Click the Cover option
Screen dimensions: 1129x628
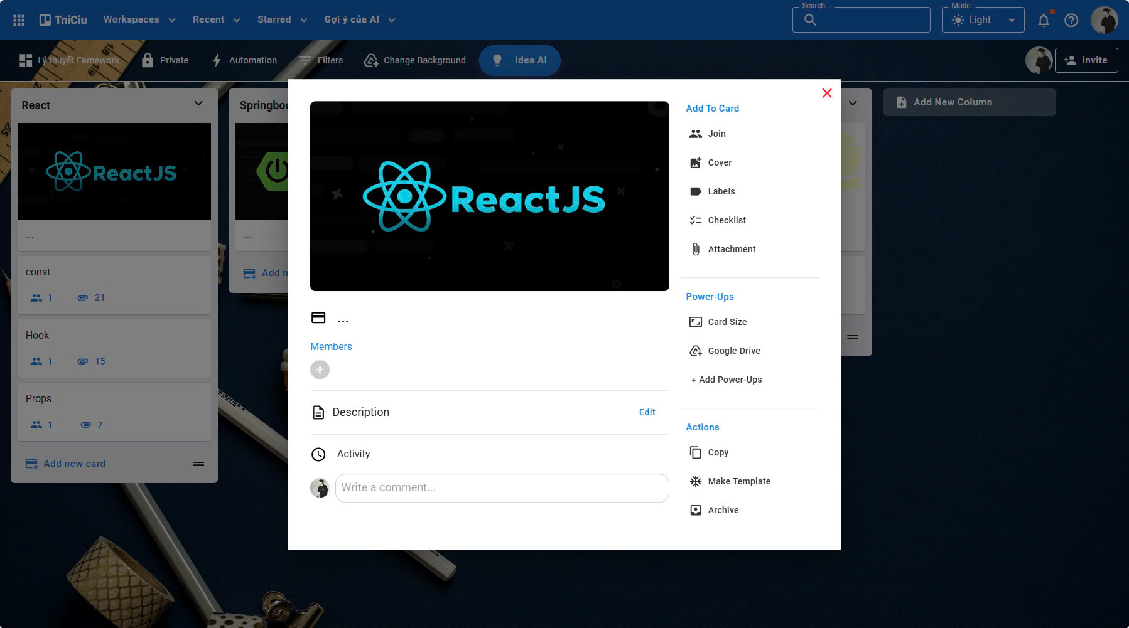(750, 162)
